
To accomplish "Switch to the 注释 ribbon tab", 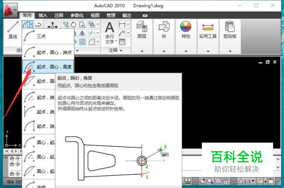I will coord(59,15).
